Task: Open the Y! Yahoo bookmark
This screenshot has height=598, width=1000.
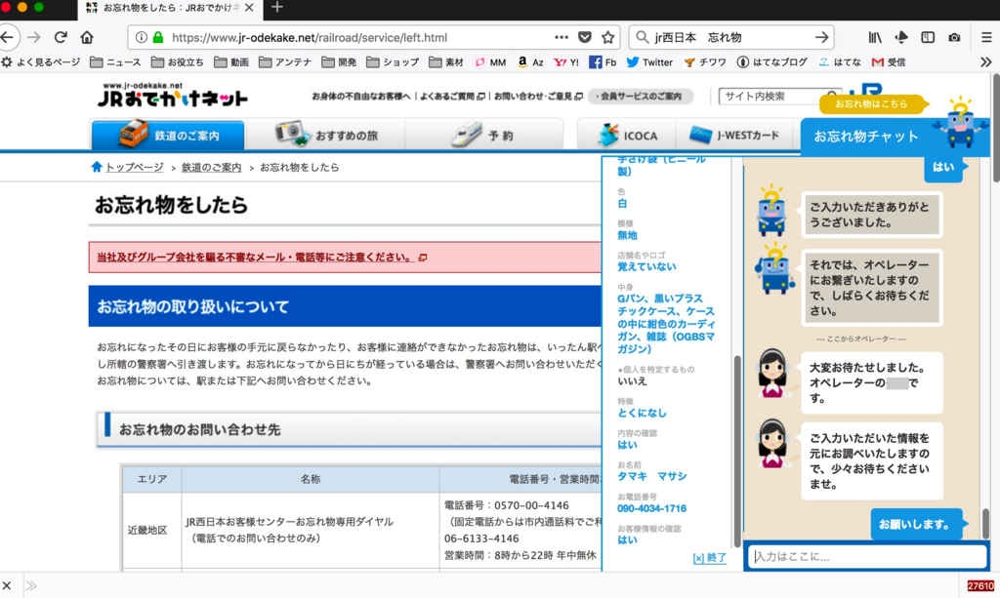Action: [x=566, y=61]
